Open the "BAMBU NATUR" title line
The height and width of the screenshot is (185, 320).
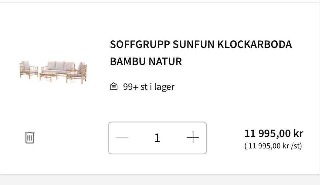coord(146,62)
